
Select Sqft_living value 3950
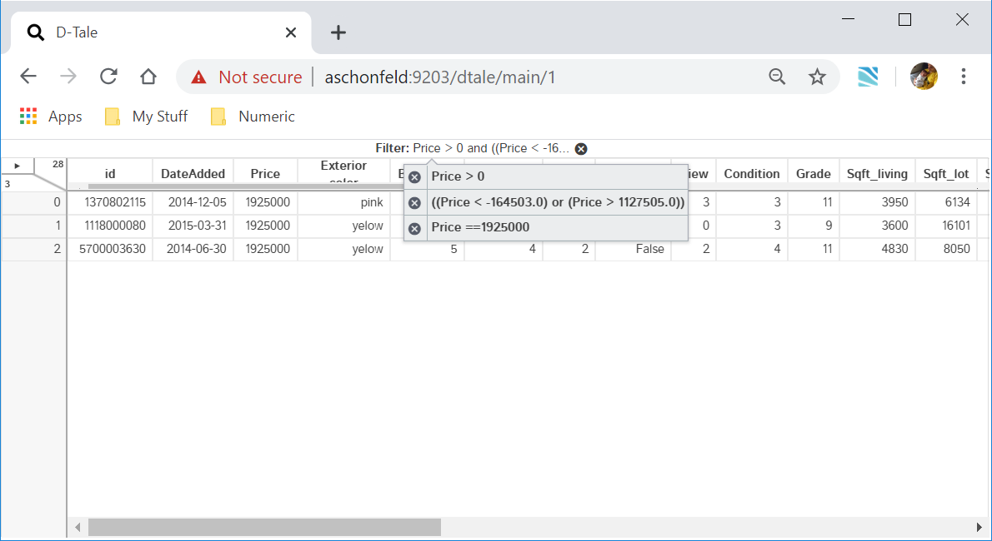tap(877, 202)
